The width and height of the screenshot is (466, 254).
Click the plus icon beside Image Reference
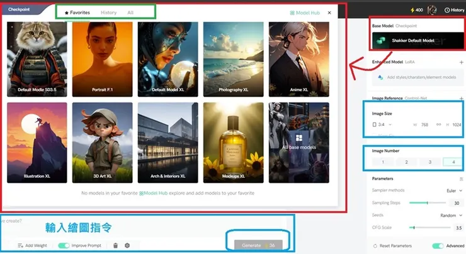[461, 98]
